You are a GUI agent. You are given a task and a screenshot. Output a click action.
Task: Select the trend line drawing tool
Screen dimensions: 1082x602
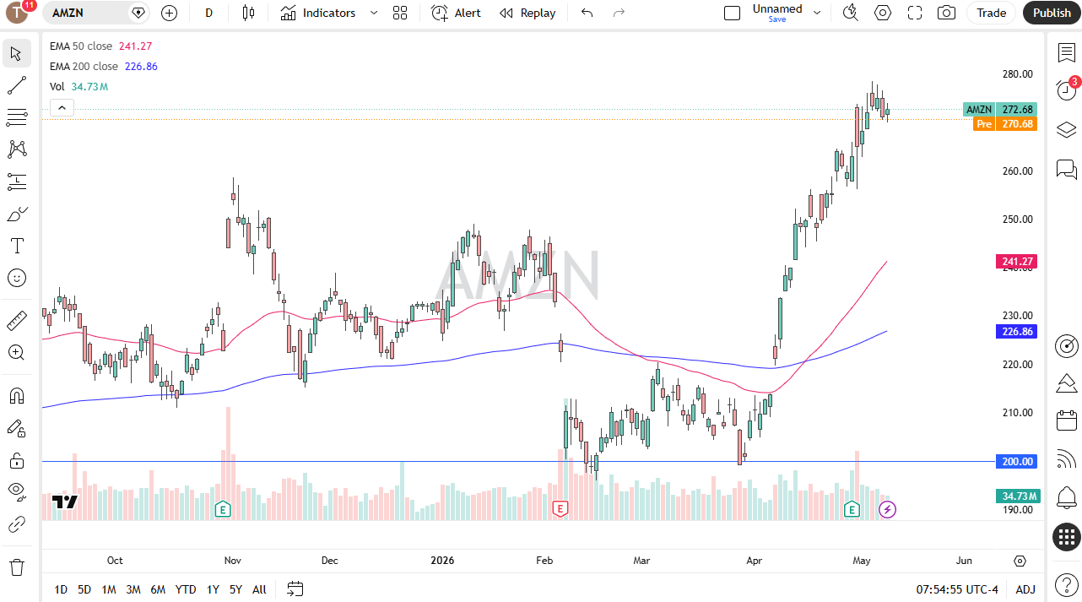[16, 85]
